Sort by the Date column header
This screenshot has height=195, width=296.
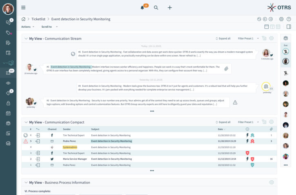coord(220,129)
